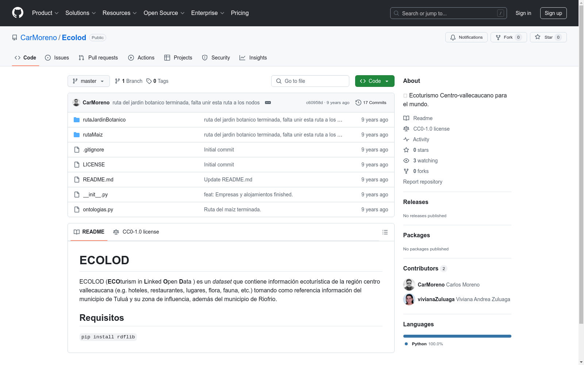The height and width of the screenshot is (365, 584).
Task: Open the Pull requests tab
Action: point(98,58)
